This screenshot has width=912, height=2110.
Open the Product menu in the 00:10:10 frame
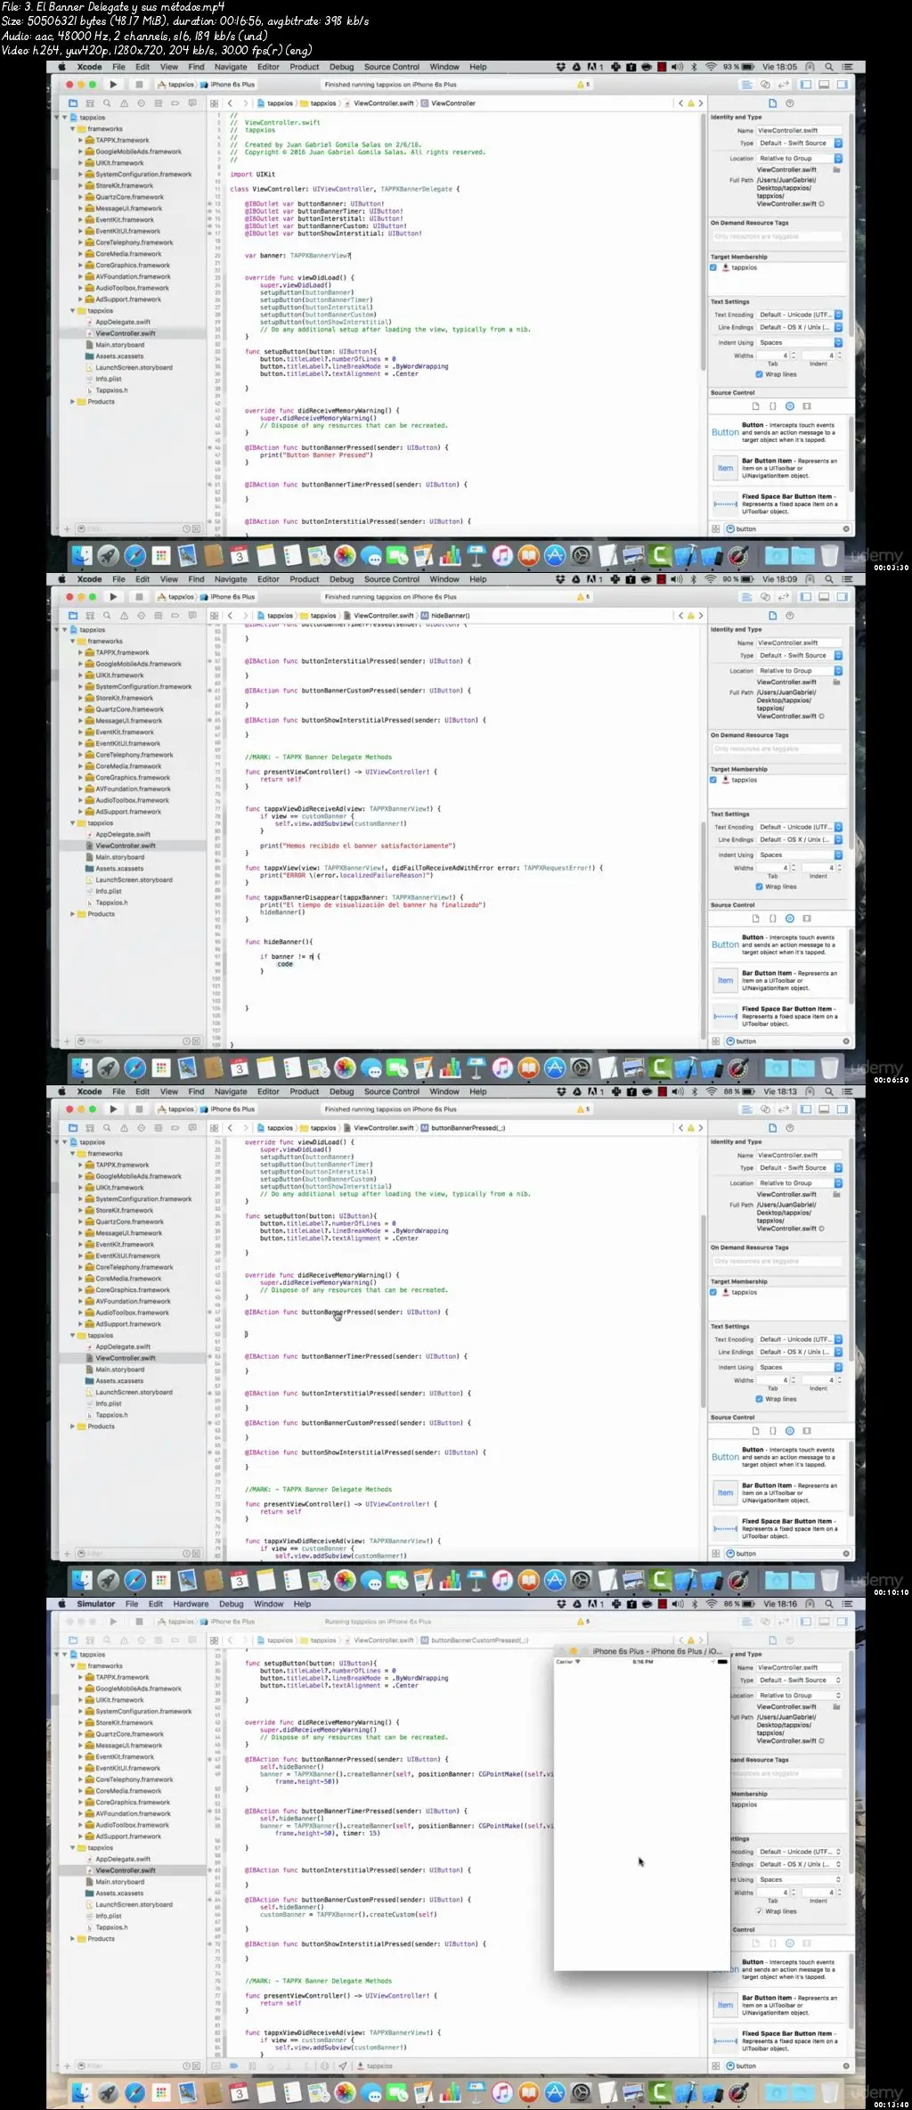click(304, 1092)
